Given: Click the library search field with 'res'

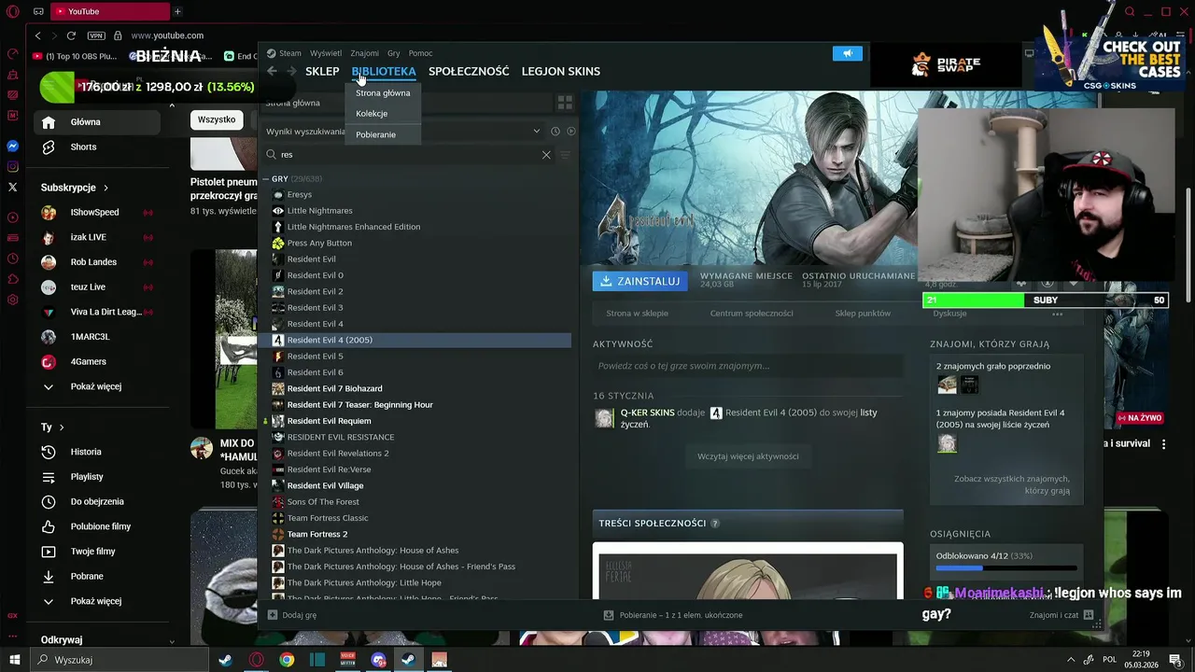Looking at the screenshot, I should [x=411, y=155].
